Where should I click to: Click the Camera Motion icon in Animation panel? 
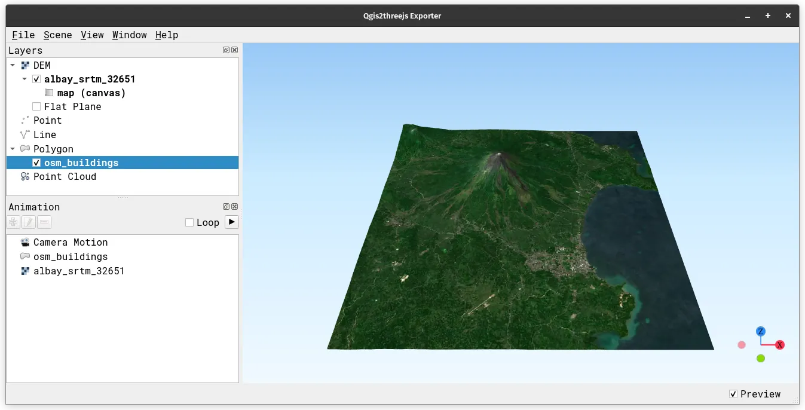tap(25, 242)
